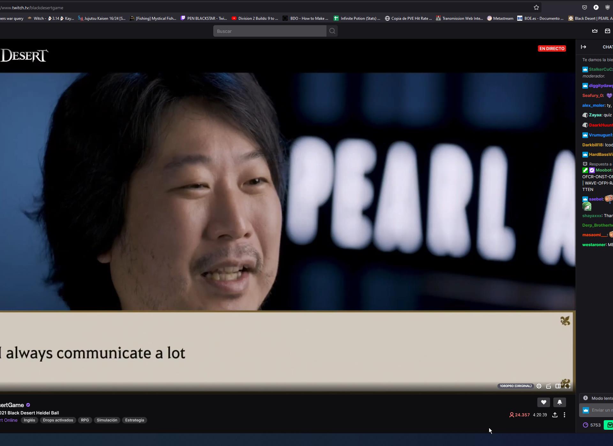Click the Drops activados tag
The width and height of the screenshot is (613, 446).
pos(58,420)
